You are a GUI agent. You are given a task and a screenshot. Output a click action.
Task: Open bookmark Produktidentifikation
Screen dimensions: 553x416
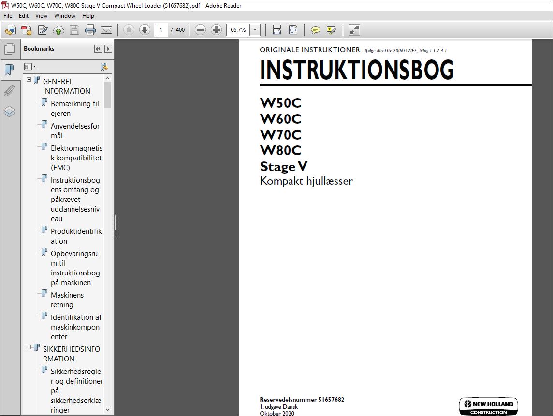click(x=76, y=236)
